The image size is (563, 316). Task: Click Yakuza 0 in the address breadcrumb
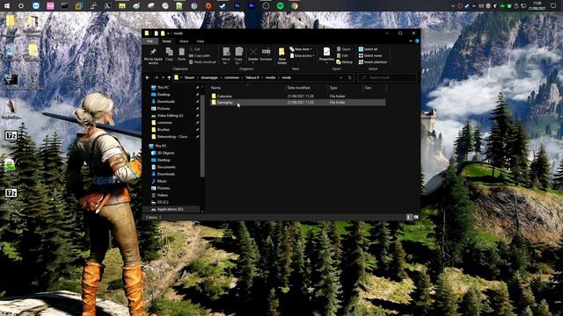(x=252, y=77)
